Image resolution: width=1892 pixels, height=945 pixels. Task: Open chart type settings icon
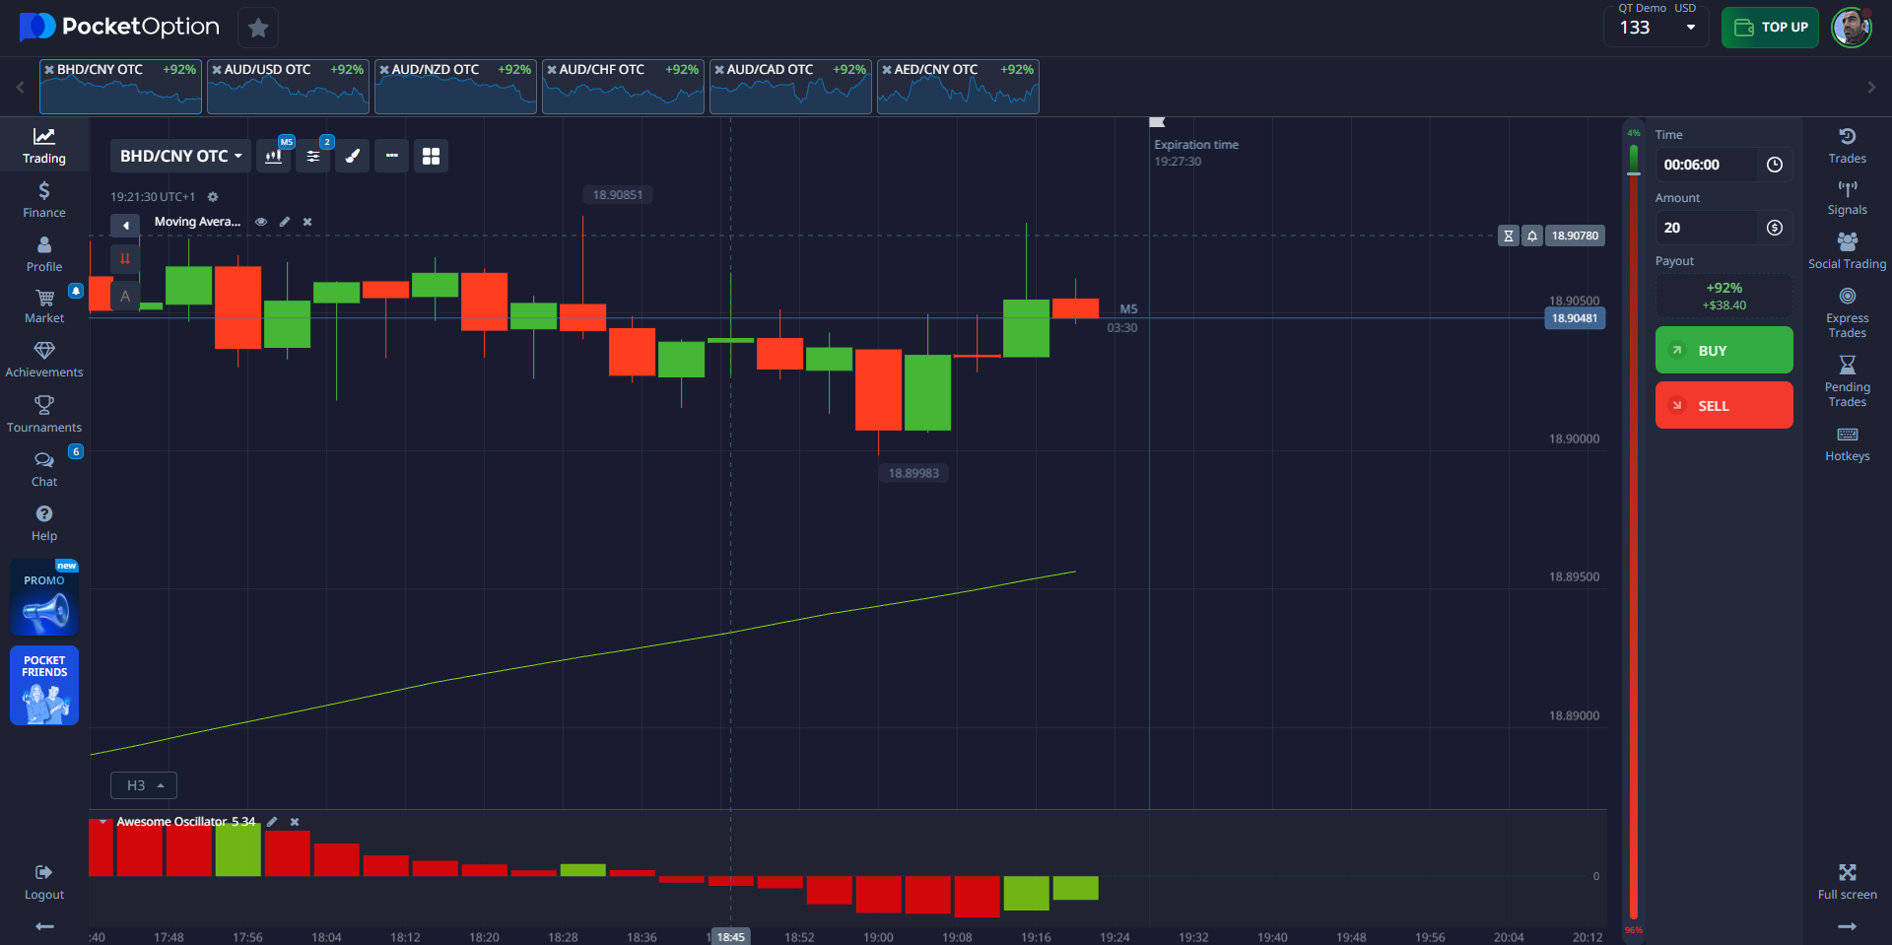click(274, 156)
